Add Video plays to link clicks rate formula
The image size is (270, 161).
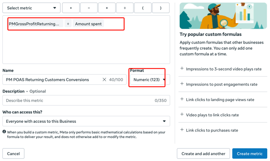click(223, 115)
